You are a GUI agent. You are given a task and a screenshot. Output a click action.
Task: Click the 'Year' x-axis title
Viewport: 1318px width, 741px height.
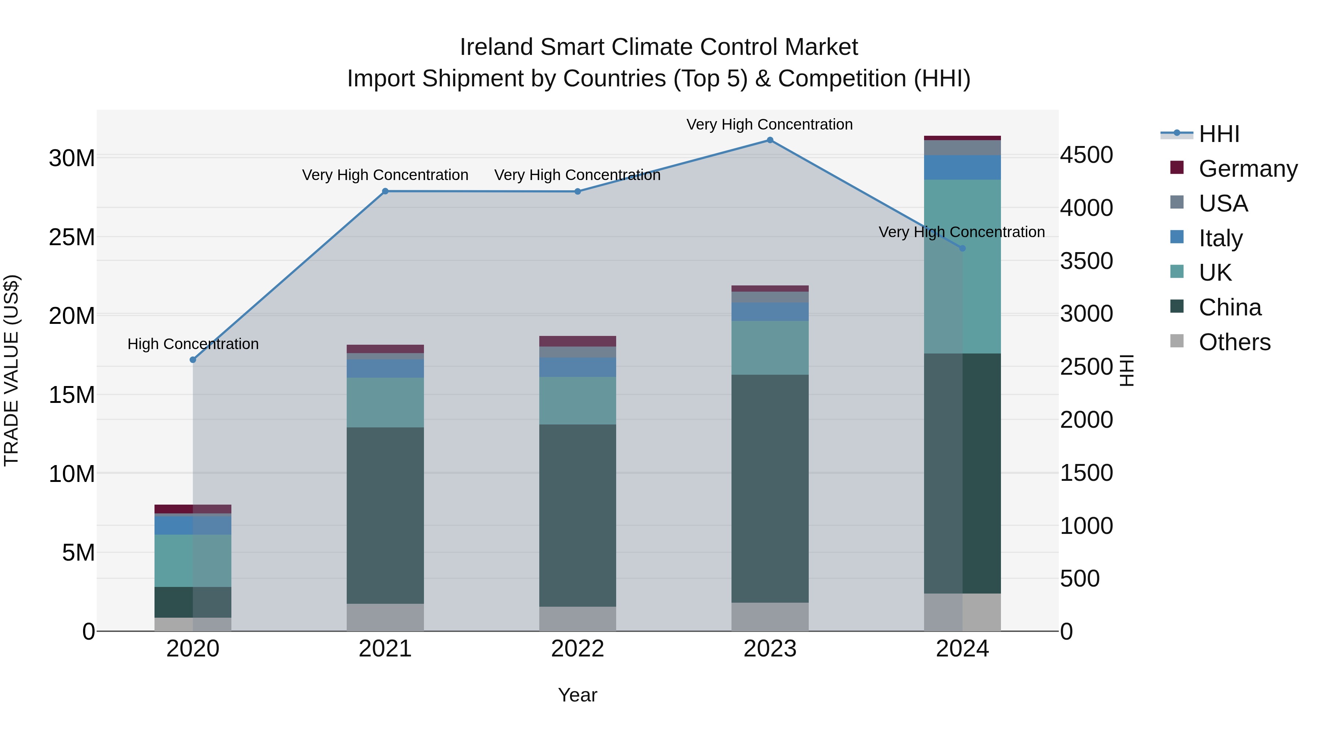578,695
